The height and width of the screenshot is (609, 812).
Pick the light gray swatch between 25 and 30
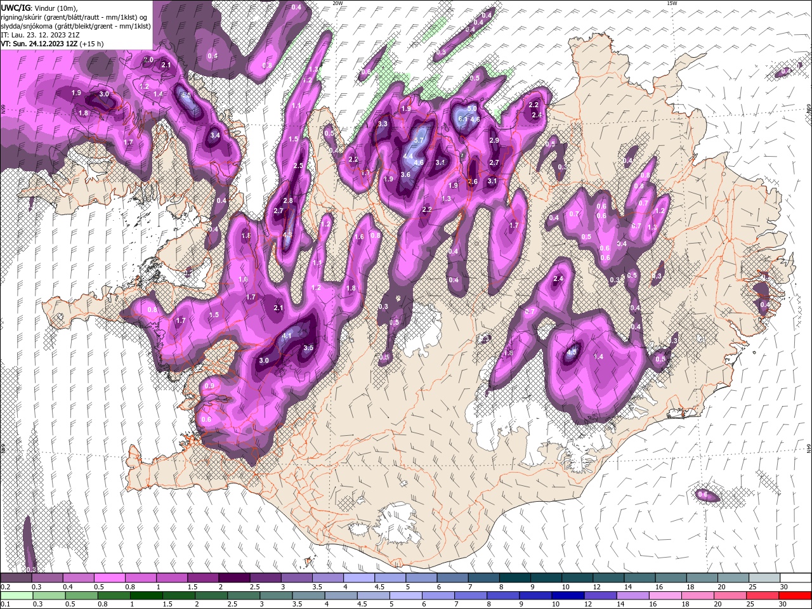coord(764,579)
